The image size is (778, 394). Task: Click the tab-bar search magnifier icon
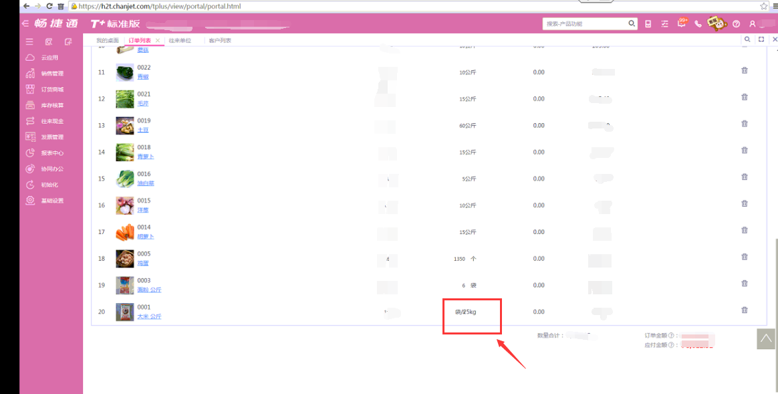point(747,39)
